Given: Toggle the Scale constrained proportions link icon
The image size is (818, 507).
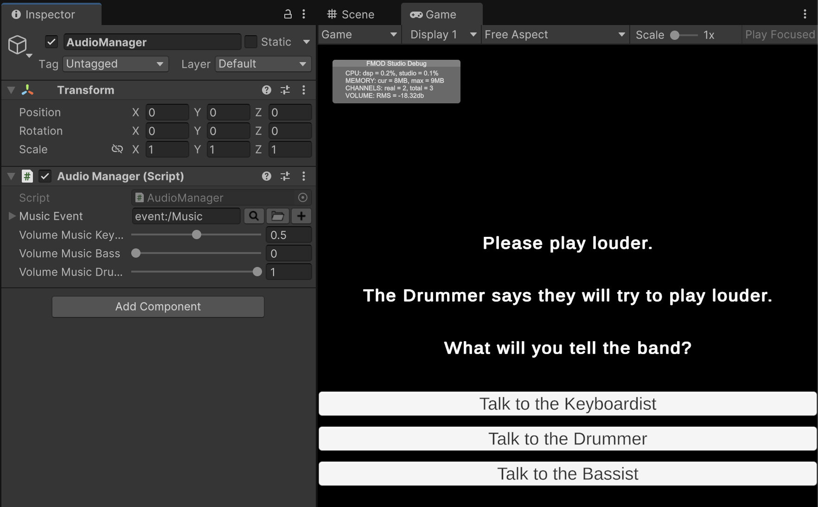Looking at the screenshot, I should click(117, 149).
